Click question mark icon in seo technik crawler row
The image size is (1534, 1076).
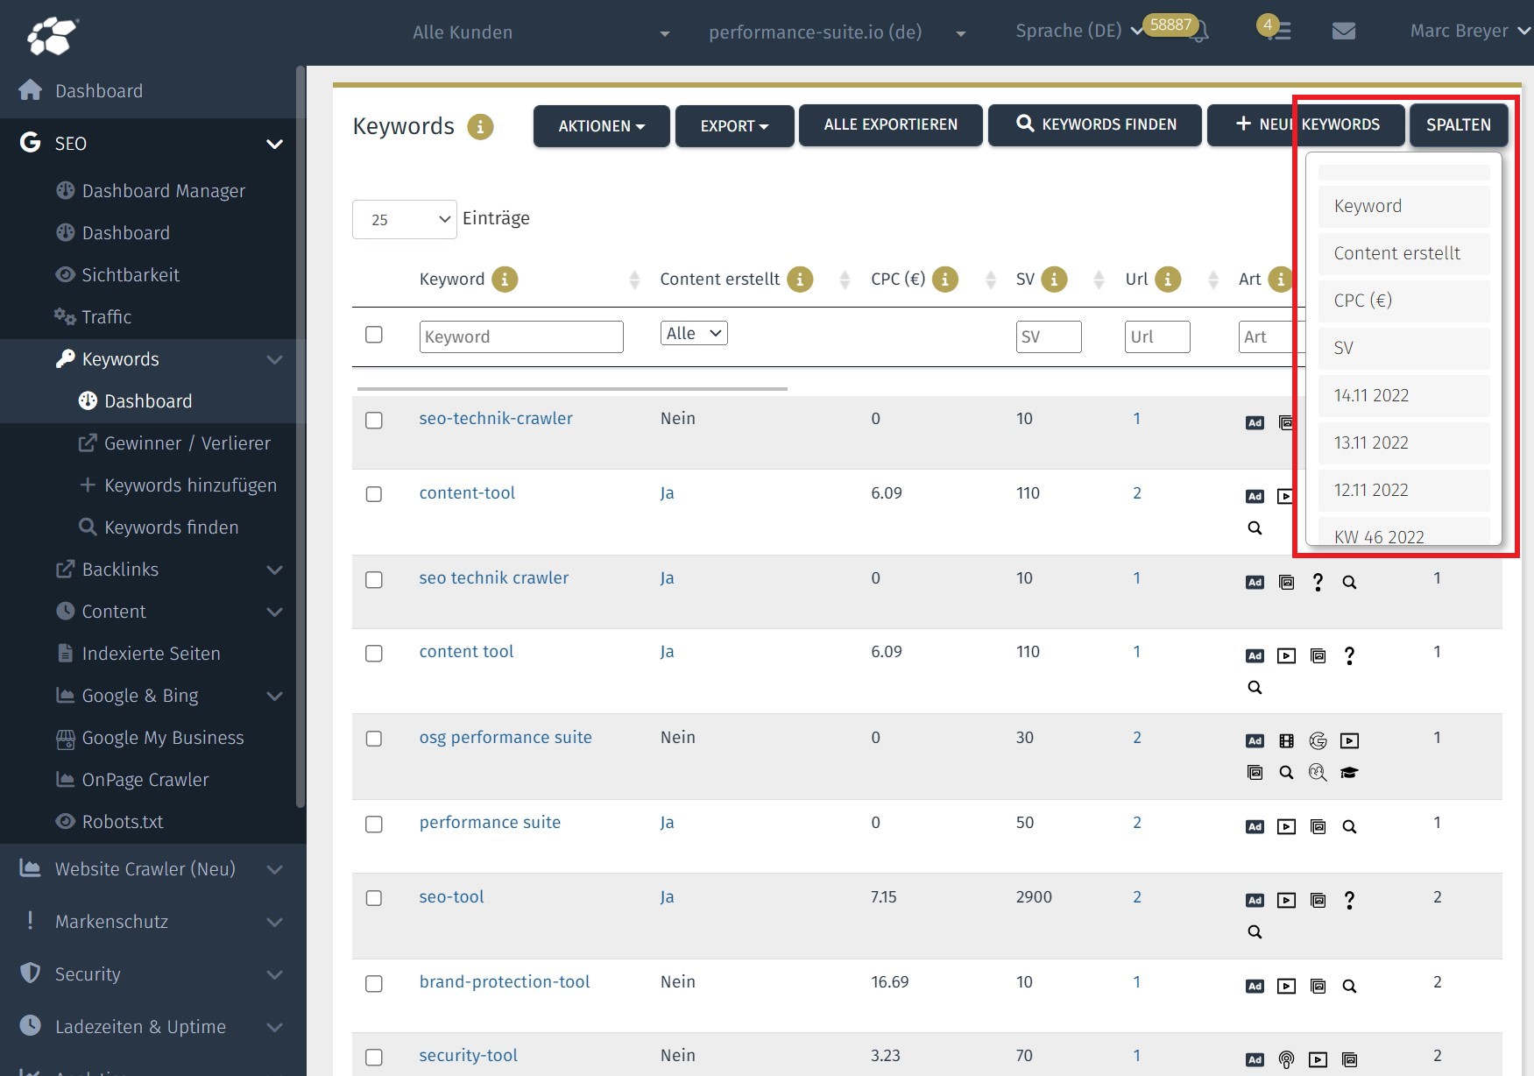point(1318,583)
